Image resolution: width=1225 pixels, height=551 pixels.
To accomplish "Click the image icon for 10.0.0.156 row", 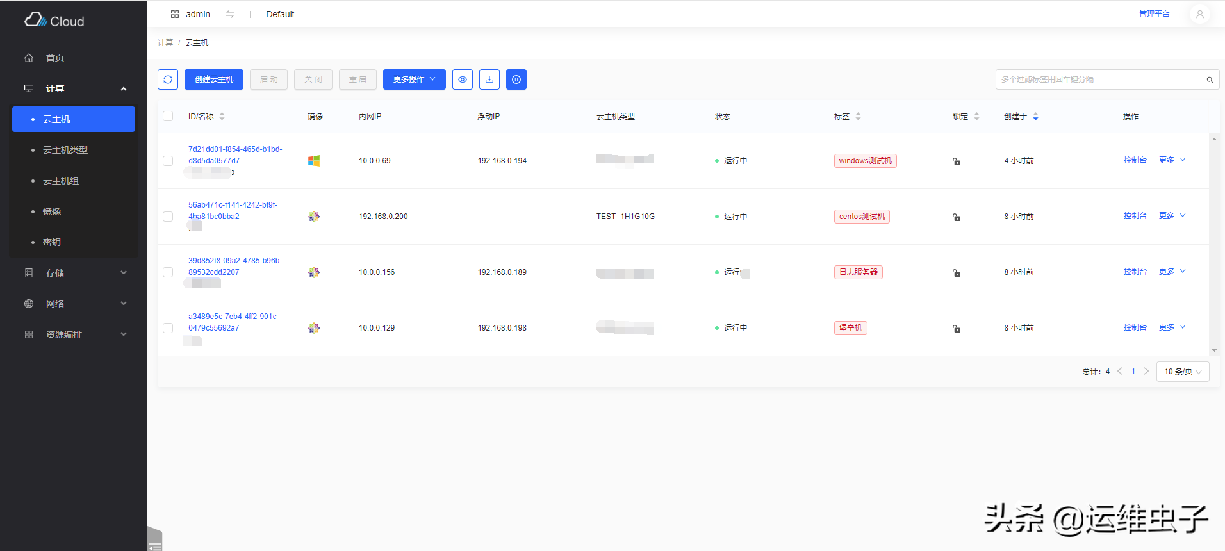I will click(314, 272).
